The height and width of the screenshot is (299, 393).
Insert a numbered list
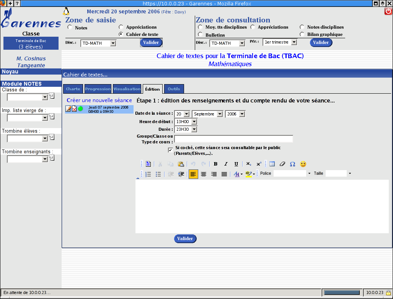148,174
